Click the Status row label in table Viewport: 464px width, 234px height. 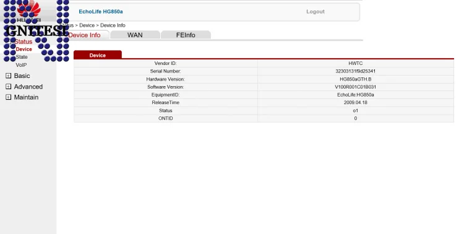pyautogui.click(x=165, y=110)
